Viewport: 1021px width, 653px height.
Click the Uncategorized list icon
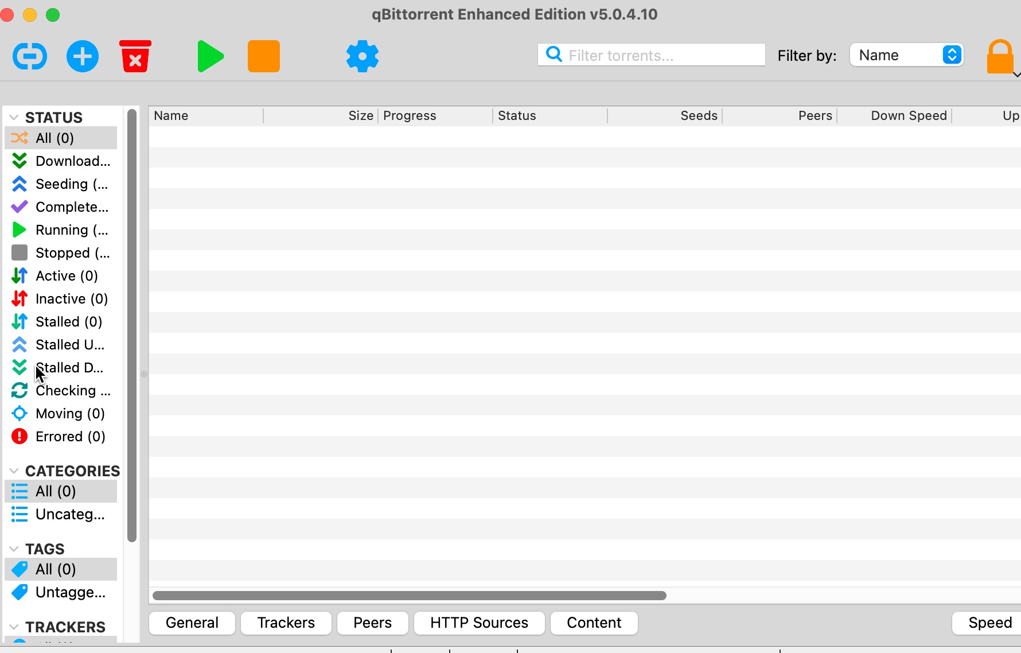pos(20,514)
